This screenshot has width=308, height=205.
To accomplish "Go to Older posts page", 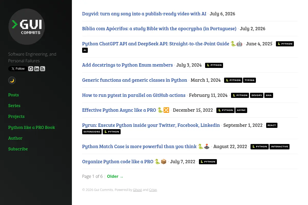I will (x=115, y=176).
